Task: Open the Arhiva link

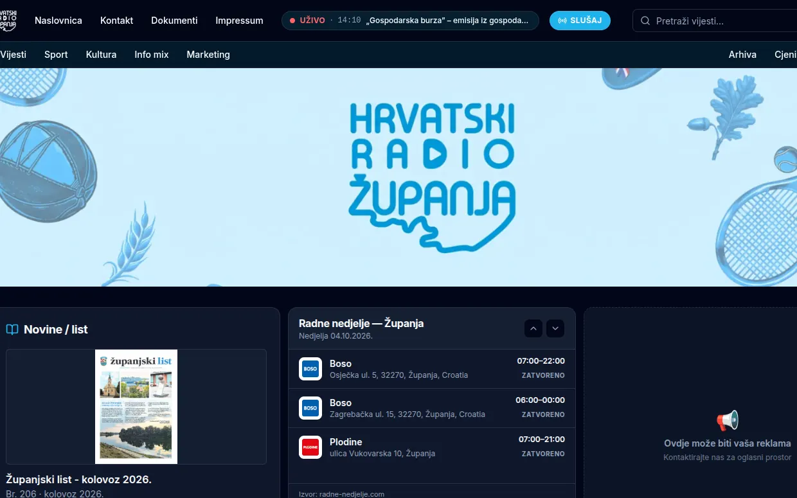Action: [x=742, y=55]
